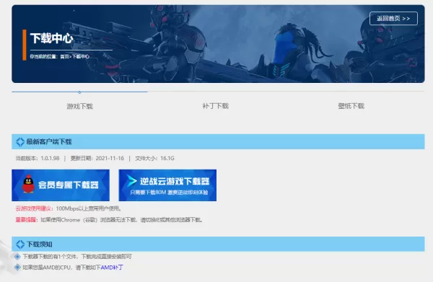The height and width of the screenshot is (282, 433).
Task: Click the icon beside 下载须知 heading
Action: click(20, 244)
